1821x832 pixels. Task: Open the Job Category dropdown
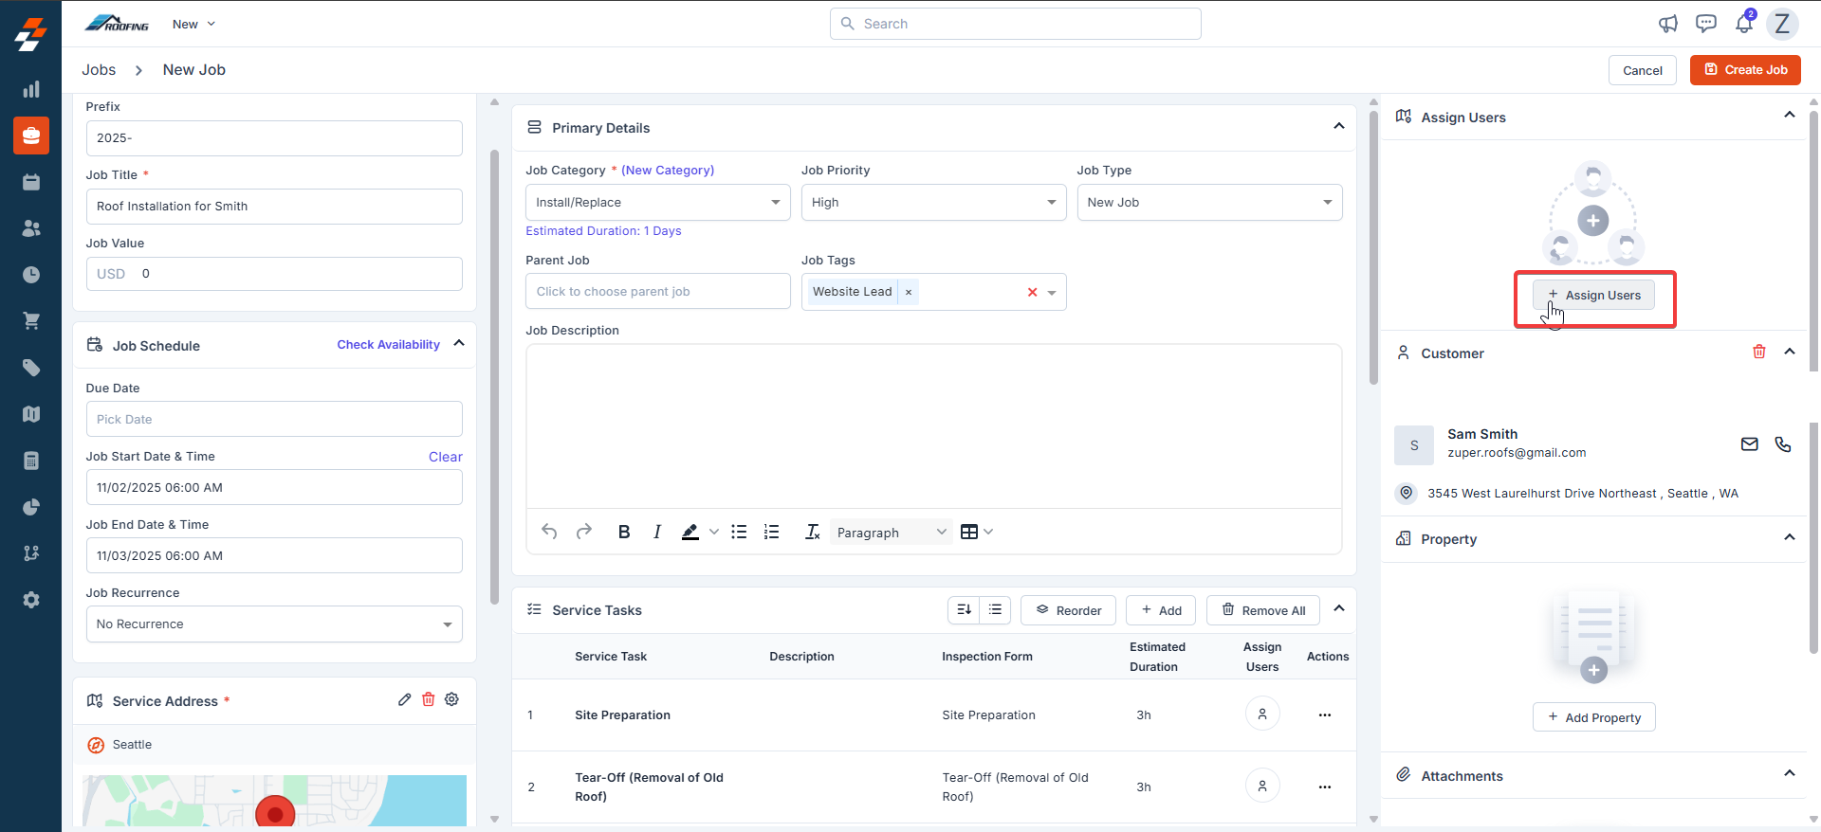point(658,203)
